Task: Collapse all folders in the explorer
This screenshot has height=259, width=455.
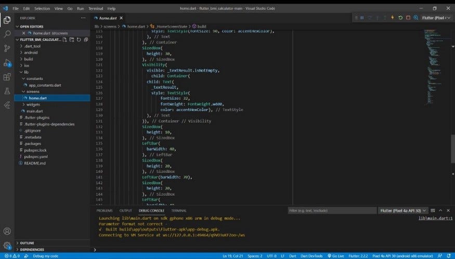Action: [86, 39]
